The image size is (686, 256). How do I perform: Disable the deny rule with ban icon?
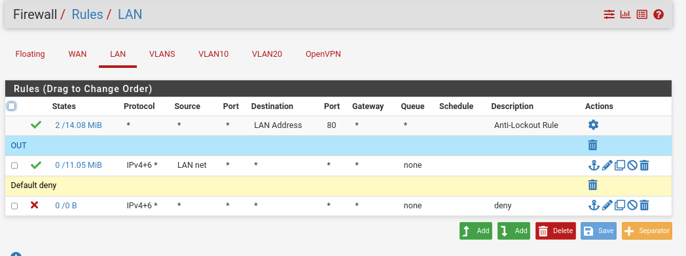(x=632, y=205)
